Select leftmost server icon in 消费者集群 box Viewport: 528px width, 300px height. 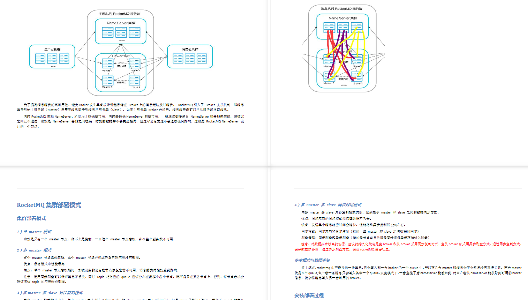coord(178,58)
